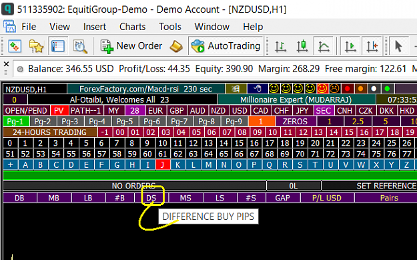Click the Millionaire Expert (MUDARRAJ) label
This screenshot has height=260, width=417.
296,100
